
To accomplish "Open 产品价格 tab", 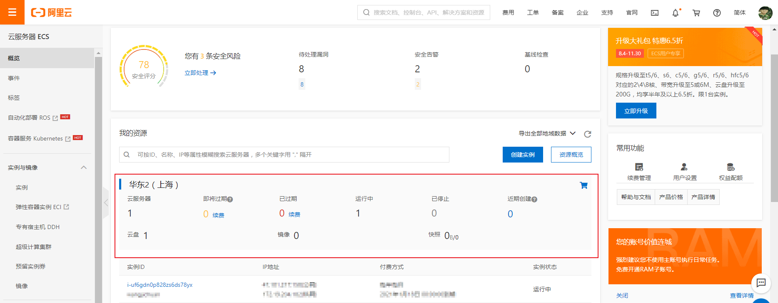I will pos(671,197).
